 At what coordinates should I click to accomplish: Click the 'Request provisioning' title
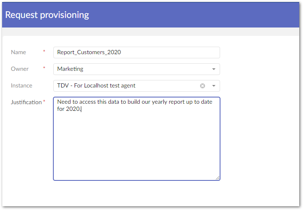(47, 15)
